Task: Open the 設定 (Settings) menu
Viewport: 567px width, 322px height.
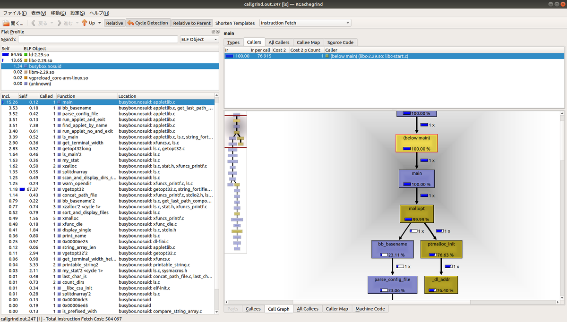Action: tap(77, 13)
